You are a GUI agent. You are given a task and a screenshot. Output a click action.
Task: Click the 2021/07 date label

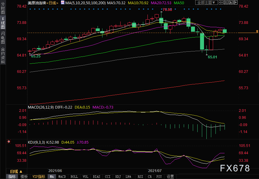[x=155, y=171]
